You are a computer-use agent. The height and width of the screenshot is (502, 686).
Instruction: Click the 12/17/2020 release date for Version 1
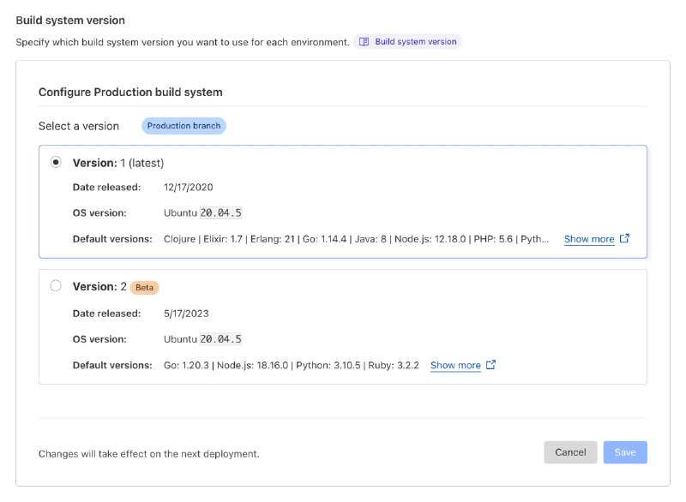(x=190, y=187)
